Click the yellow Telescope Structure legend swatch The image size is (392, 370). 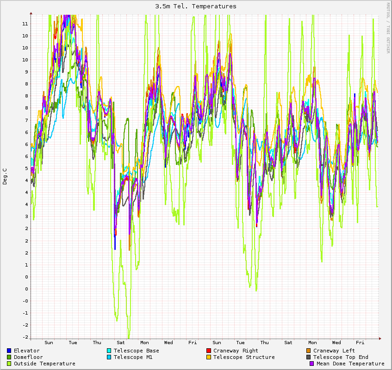pyautogui.click(x=209, y=357)
